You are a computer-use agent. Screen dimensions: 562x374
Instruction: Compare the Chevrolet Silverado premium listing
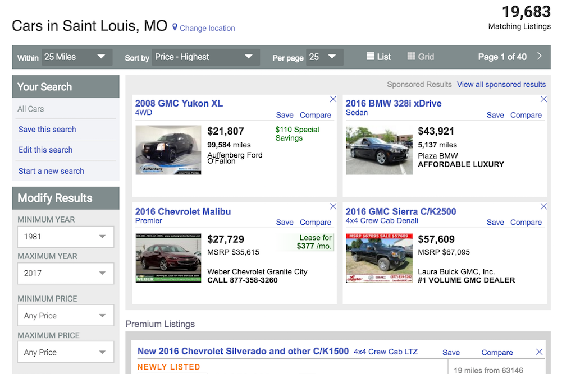[x=497, y=353]
